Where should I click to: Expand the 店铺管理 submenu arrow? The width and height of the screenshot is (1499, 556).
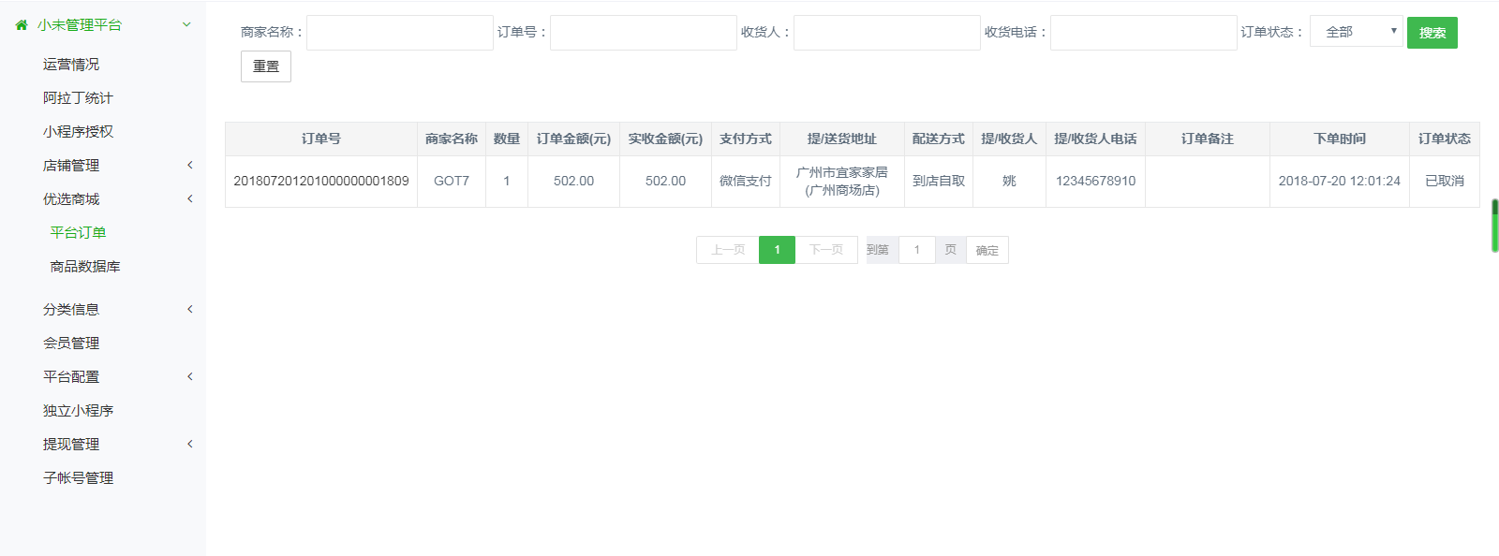click(190, 166)
